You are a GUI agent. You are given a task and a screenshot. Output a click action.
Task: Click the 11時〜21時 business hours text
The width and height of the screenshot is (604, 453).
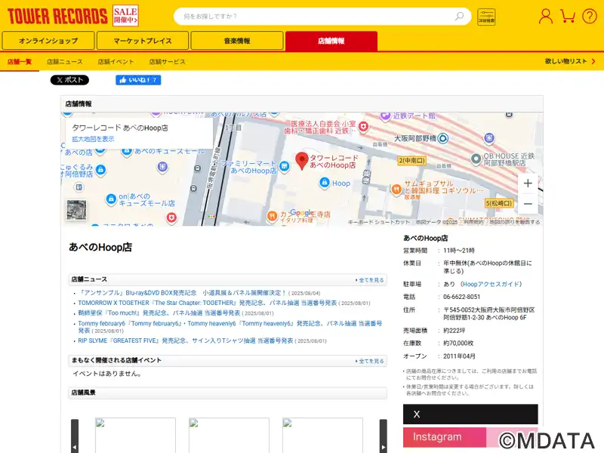[459, 251]
